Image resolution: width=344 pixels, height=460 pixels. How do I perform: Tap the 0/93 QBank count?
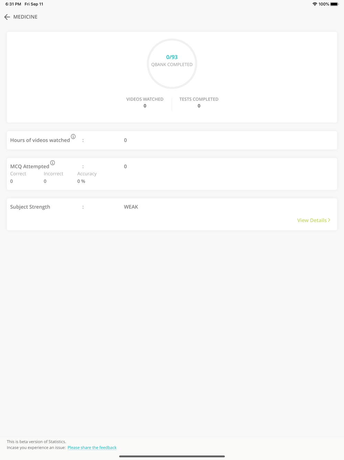[x=172, y=57]
